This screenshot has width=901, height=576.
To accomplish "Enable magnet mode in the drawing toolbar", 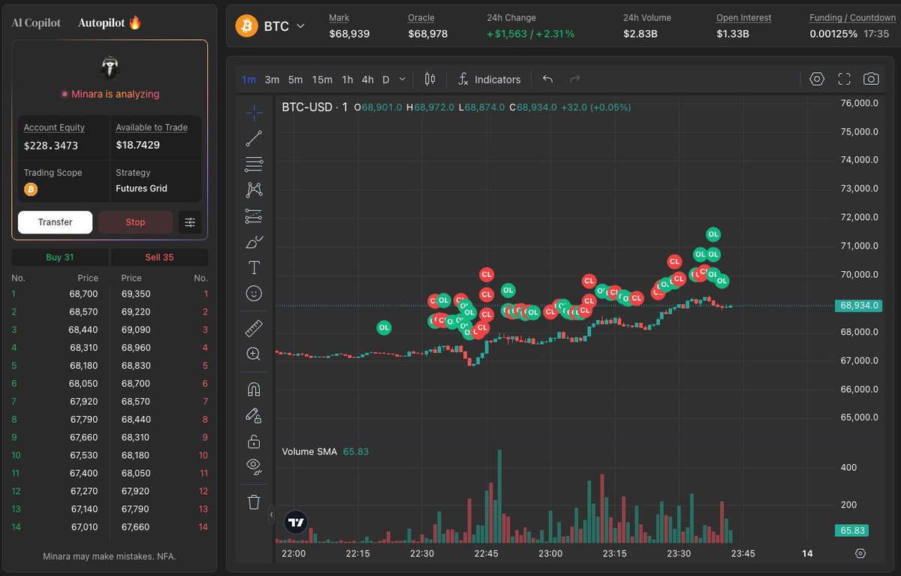I will click(254, 388).
